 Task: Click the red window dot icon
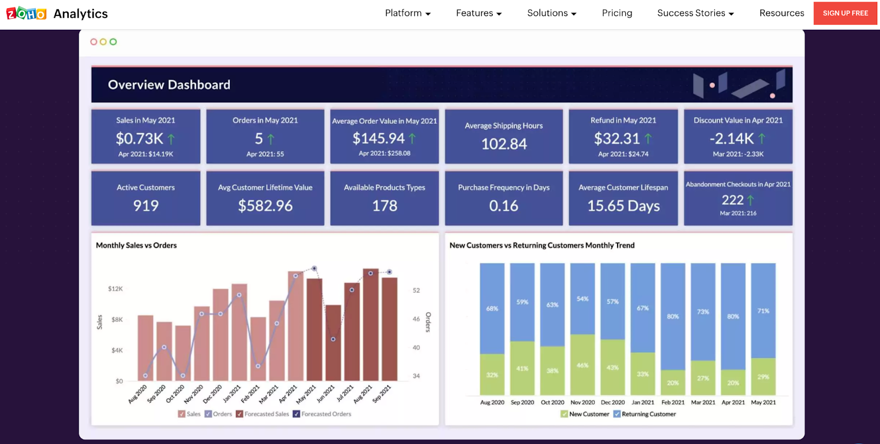[94, 42]
